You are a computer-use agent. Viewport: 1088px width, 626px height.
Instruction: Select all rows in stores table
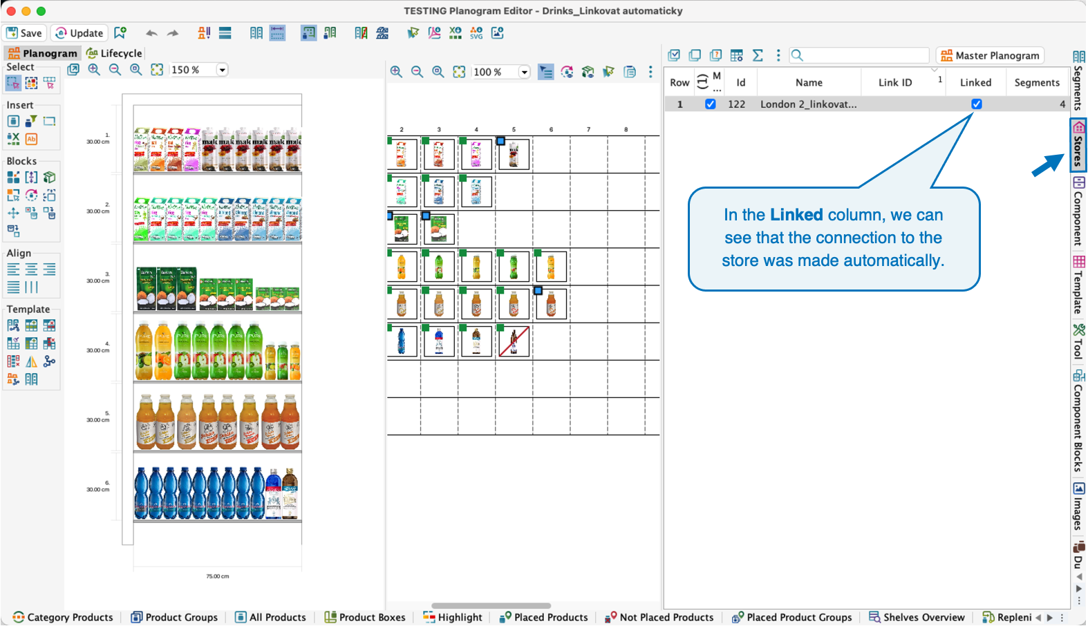pyautogui.click(x=675, y=55)
